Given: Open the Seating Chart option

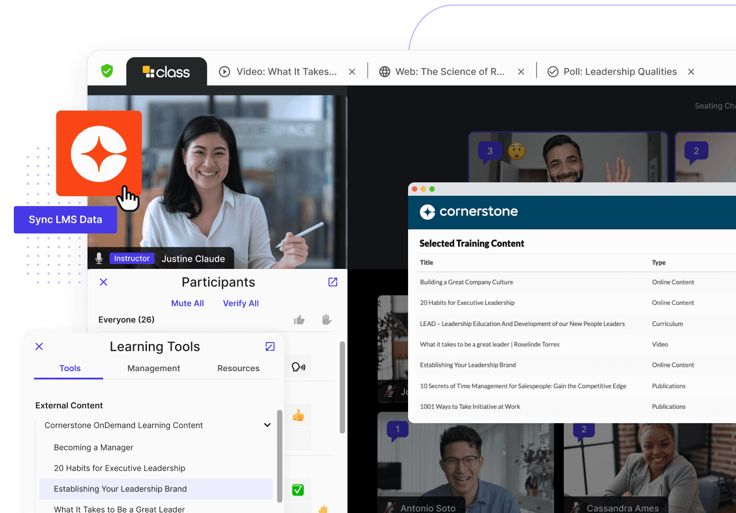Looking at the screenshot, I should [715, 106].
